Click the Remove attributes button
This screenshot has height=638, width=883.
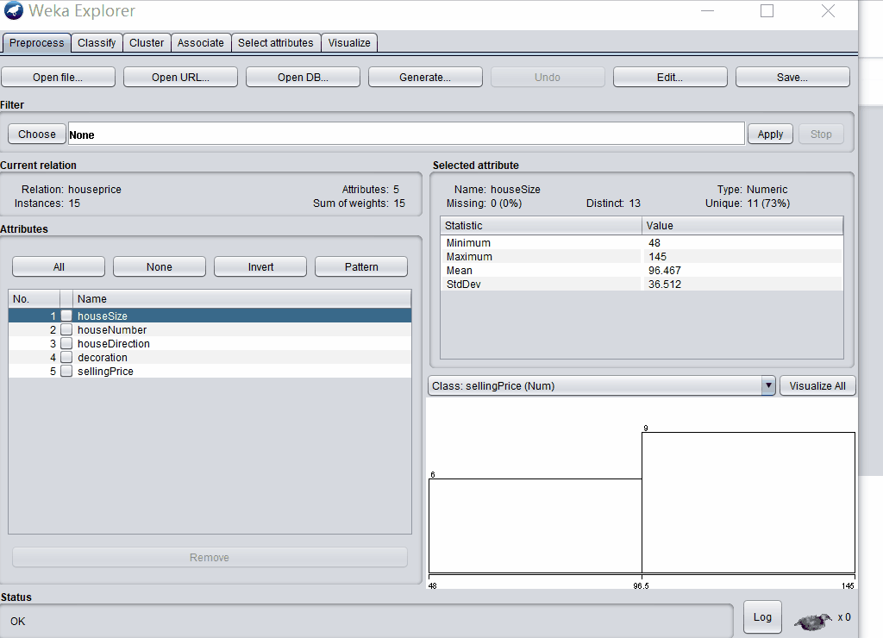pyautogui.click(x=210, y=558)
